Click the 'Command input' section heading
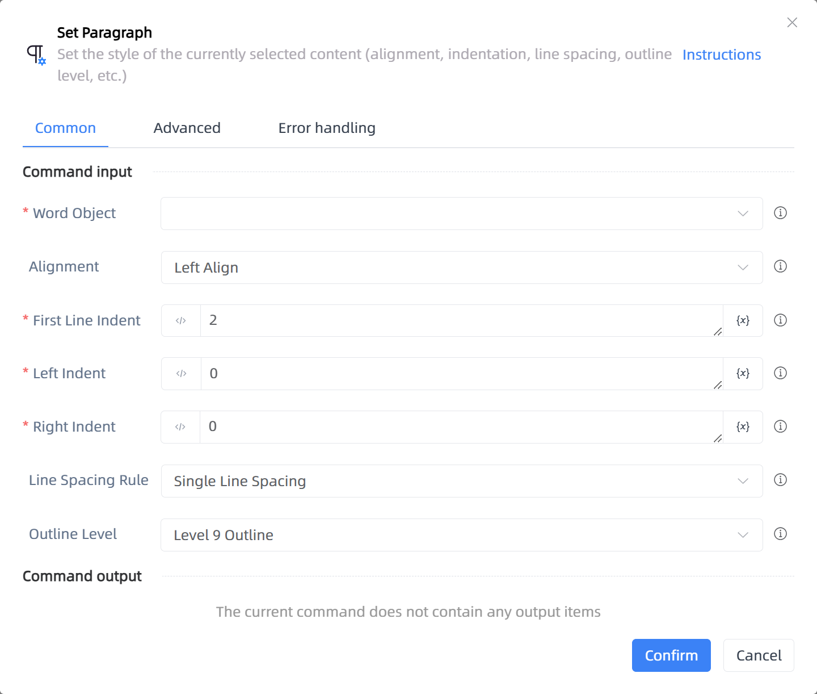This screenshot has height=694, width=817. 77,172
